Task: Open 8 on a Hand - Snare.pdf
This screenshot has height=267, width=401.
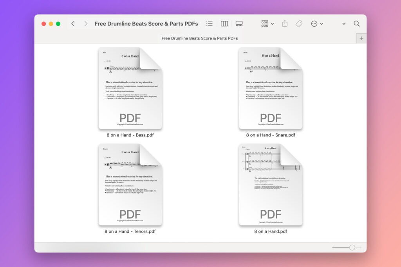Action: point(270,88)
